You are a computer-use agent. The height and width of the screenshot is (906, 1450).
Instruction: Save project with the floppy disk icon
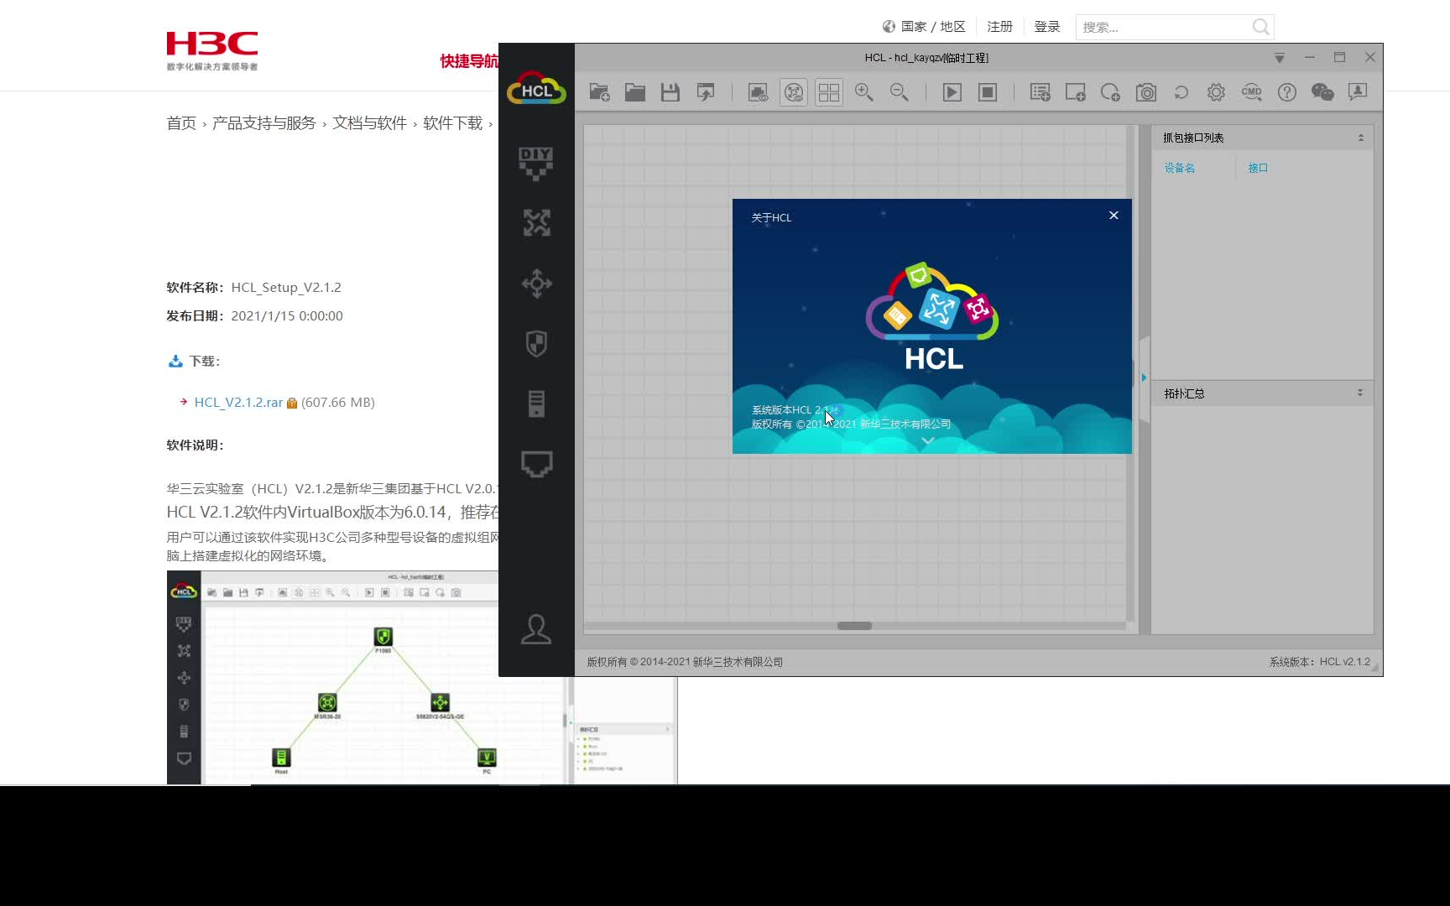(x=670, y=92)
